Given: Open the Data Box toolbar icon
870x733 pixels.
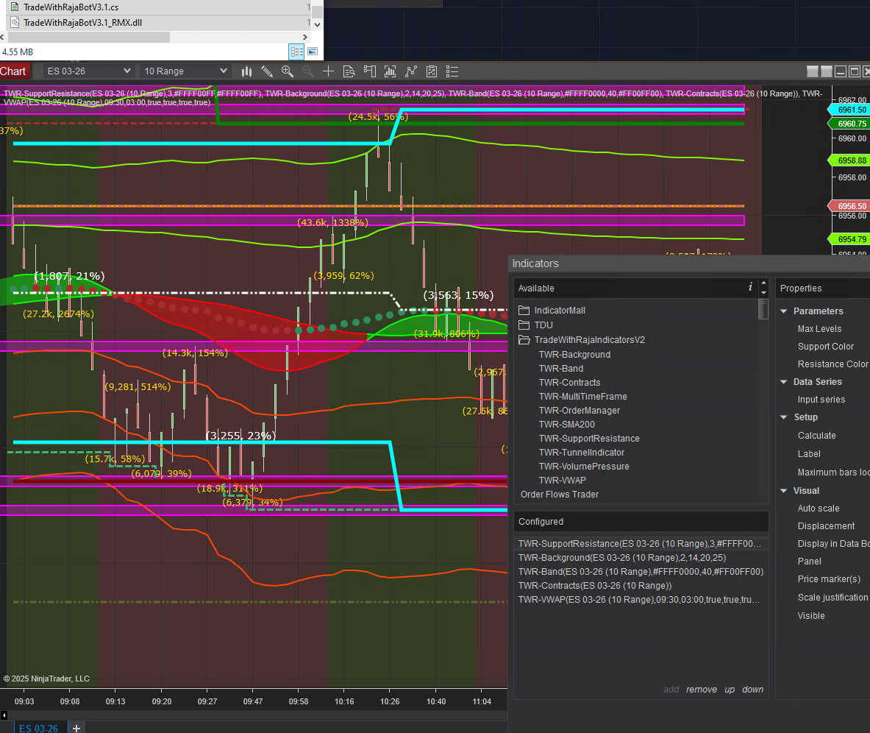Looking at the screenshot, I should pyautogui.click(x=349, y=71).
